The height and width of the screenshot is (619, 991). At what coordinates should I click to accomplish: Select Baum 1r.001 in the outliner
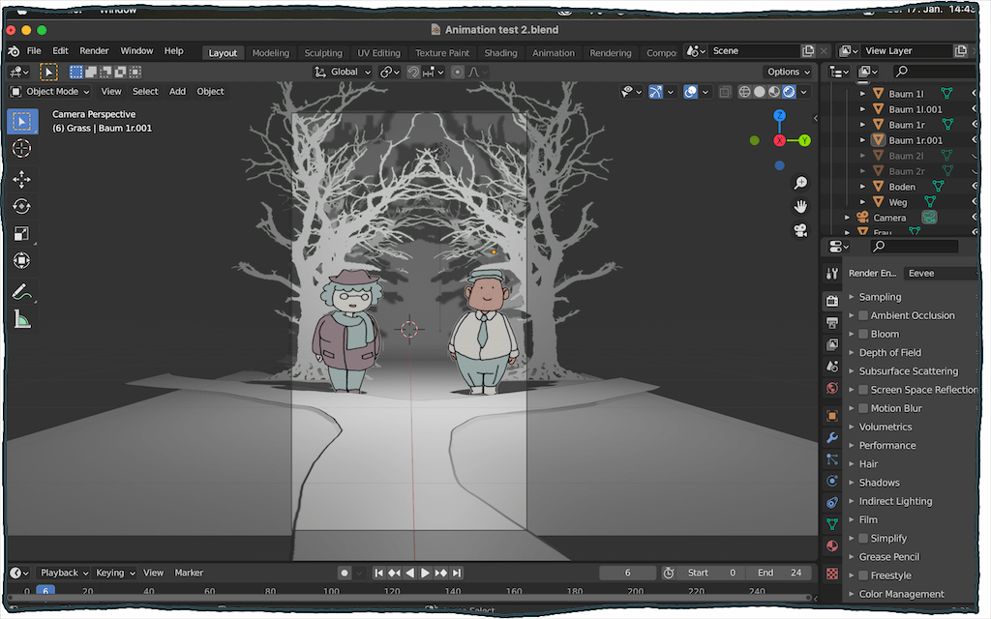click(916, 140)
